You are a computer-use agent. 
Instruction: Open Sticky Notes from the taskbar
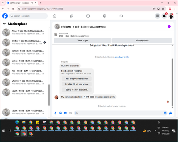pyautogui.click(x=38, y=122)
